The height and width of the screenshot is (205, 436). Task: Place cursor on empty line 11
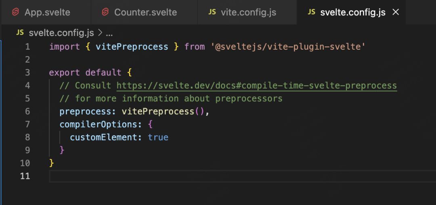click(242, 176)
